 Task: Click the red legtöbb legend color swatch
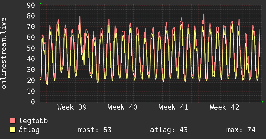pos(13,121)
